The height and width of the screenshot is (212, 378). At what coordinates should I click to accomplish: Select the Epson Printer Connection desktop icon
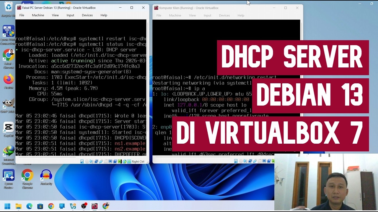[x=8, y=35]
